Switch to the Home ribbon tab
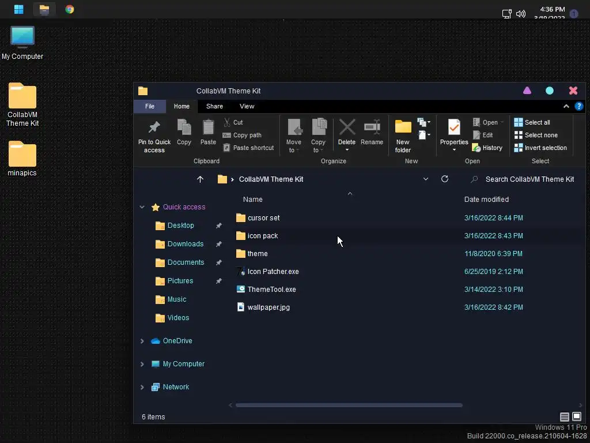 [181, 106]
